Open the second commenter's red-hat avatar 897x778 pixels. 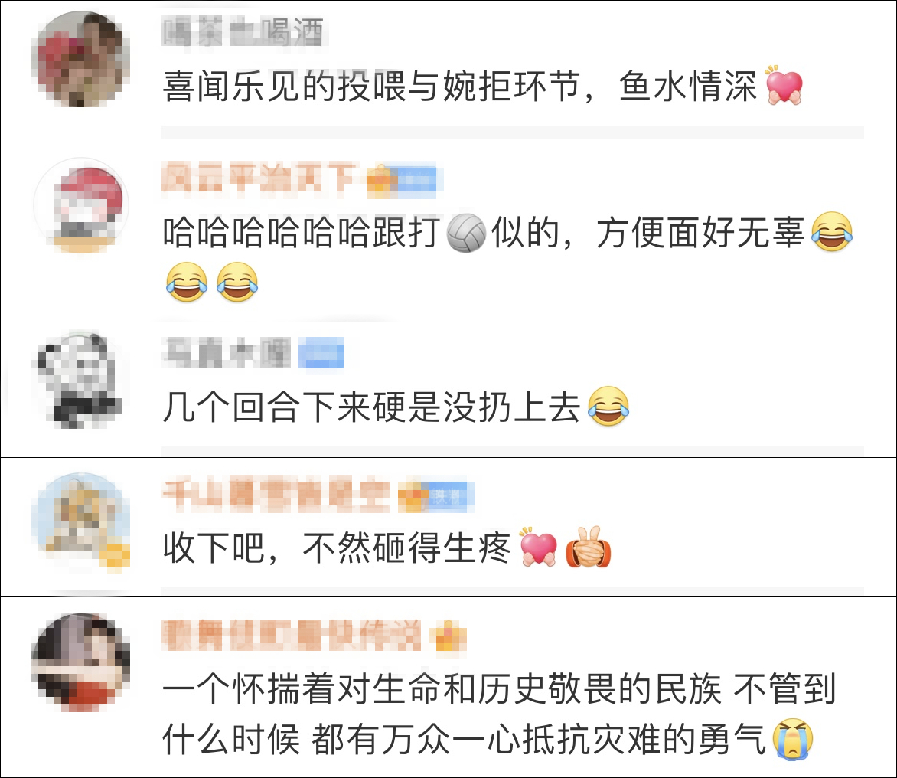[81, 206]
